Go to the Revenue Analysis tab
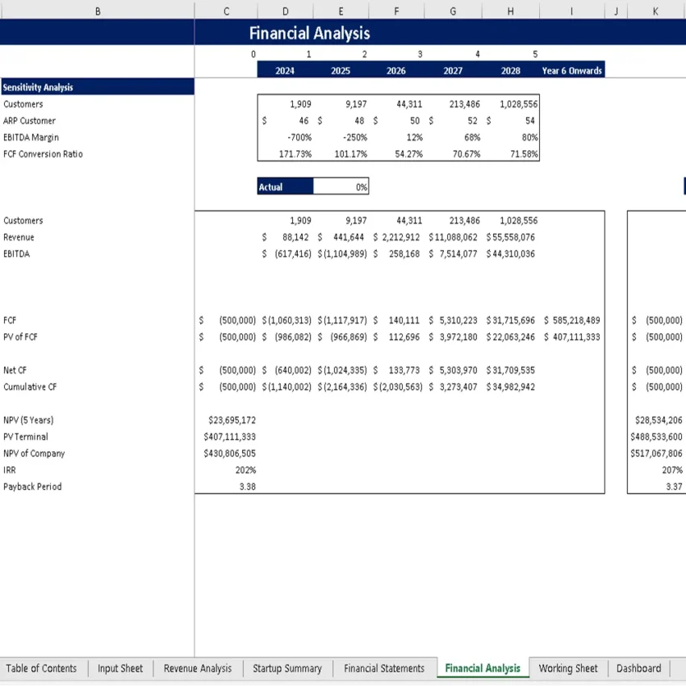Viewport: 686px width, 686px height. [197, 668]
